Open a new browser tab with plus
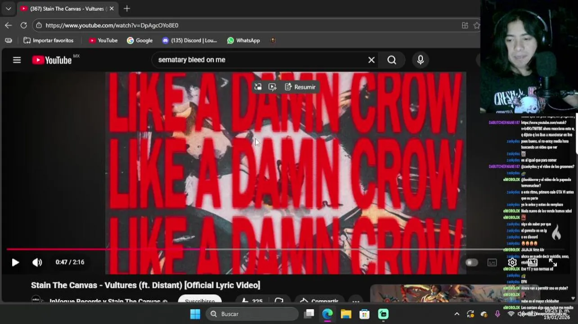 (x=127, y=9)
